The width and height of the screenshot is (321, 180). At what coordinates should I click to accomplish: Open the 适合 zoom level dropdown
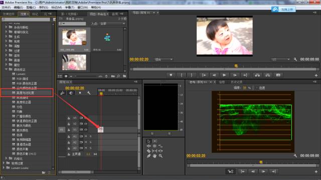[164, 59]
